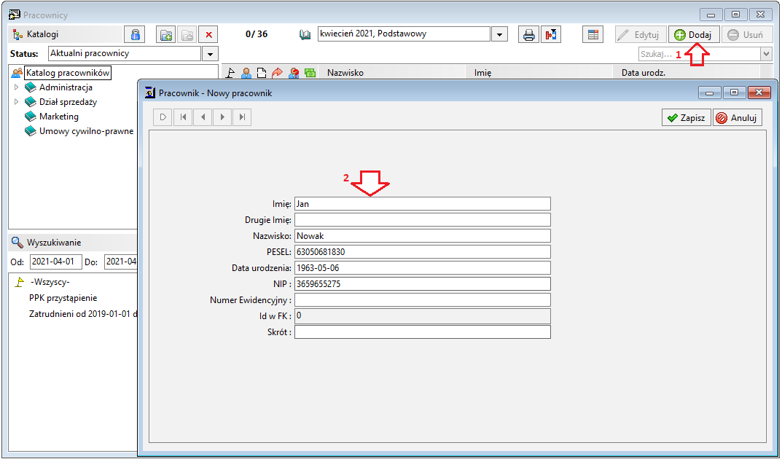The width and height of the screenshot is (782, 459).
Task: Click the red-blue transfer icon next to printer
Action: click(550, 35)
